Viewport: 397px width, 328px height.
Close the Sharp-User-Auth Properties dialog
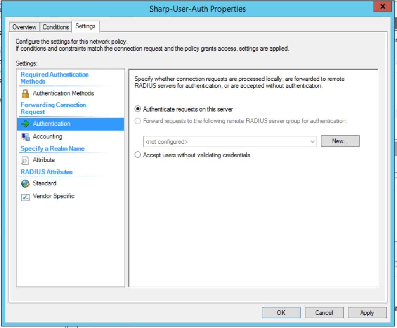(x=383, y=7)
